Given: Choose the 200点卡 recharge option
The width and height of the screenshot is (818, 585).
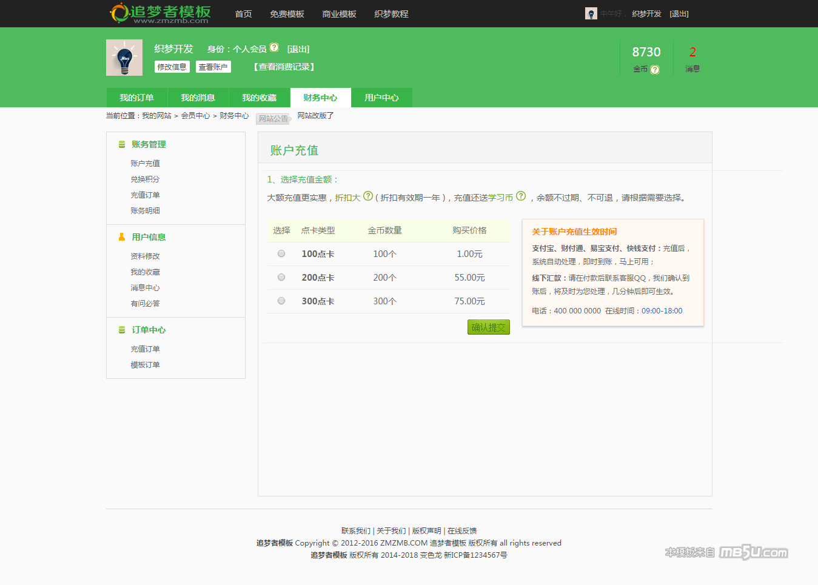Looking at the screenshot, I should click(x=281, y=277).
